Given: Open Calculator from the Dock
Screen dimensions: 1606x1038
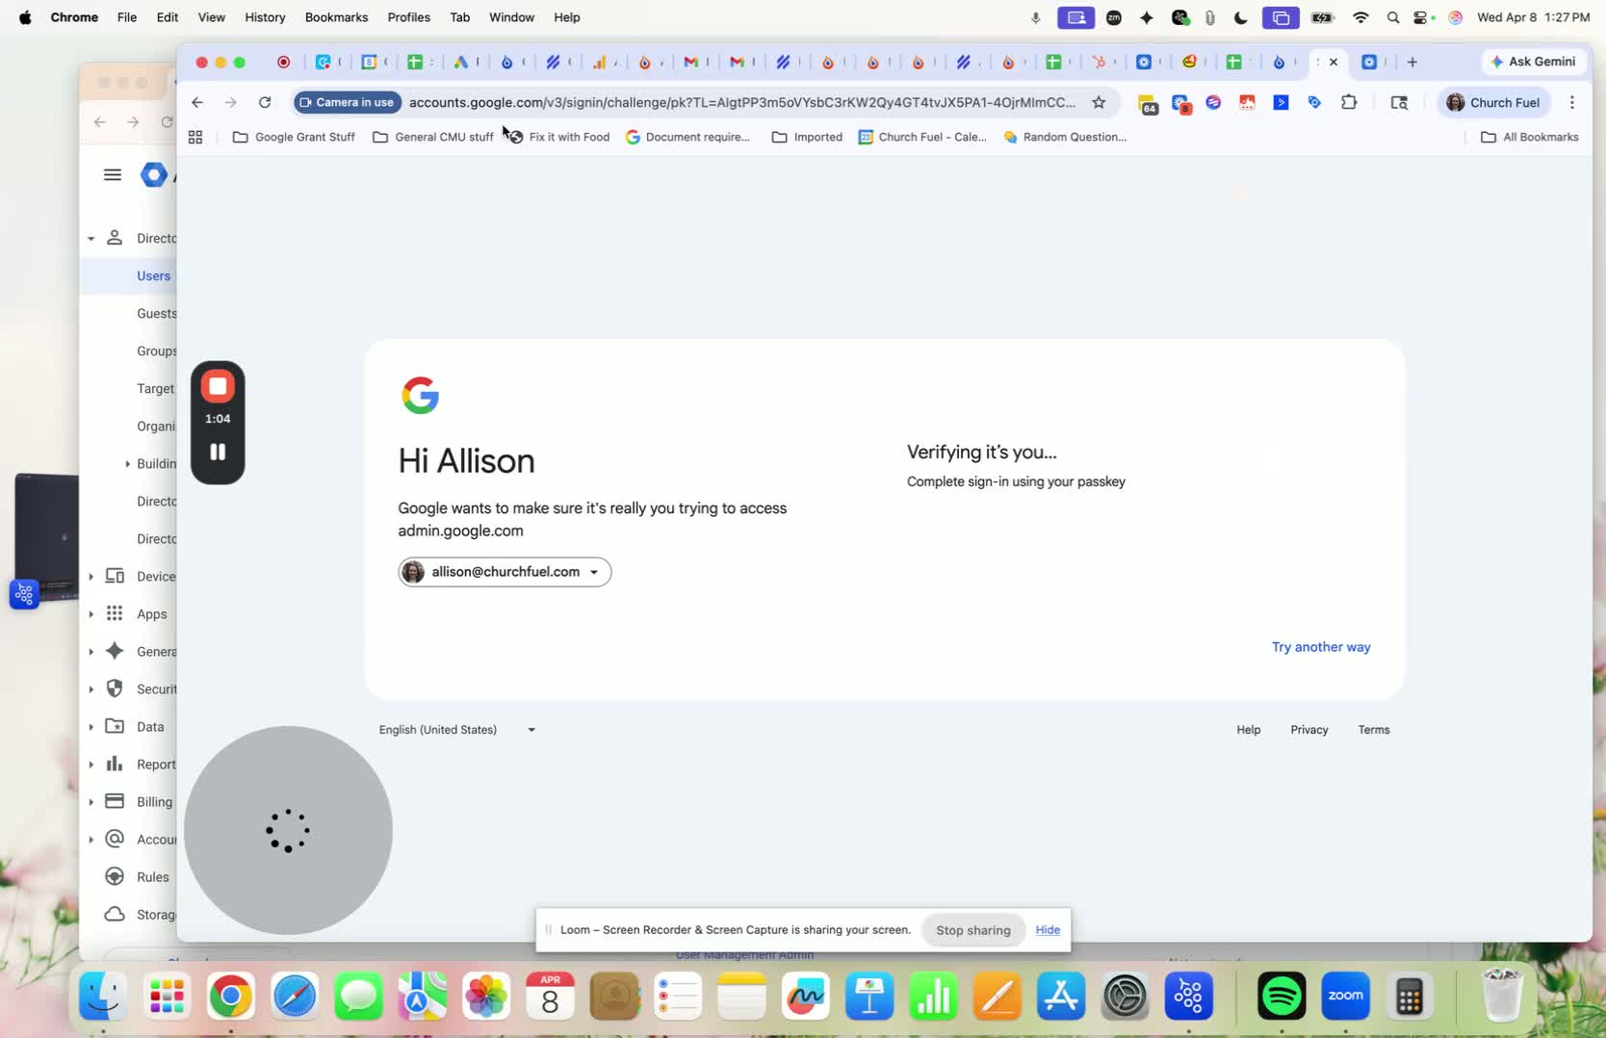Looking at the screenshot, I should pyautogui.click(x=1410, y=996).
